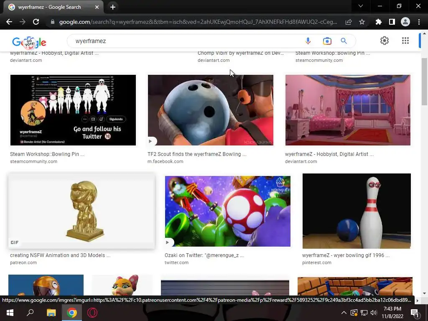
Task: Start voice search with the microphone
Action: click(x=308, y=41)
